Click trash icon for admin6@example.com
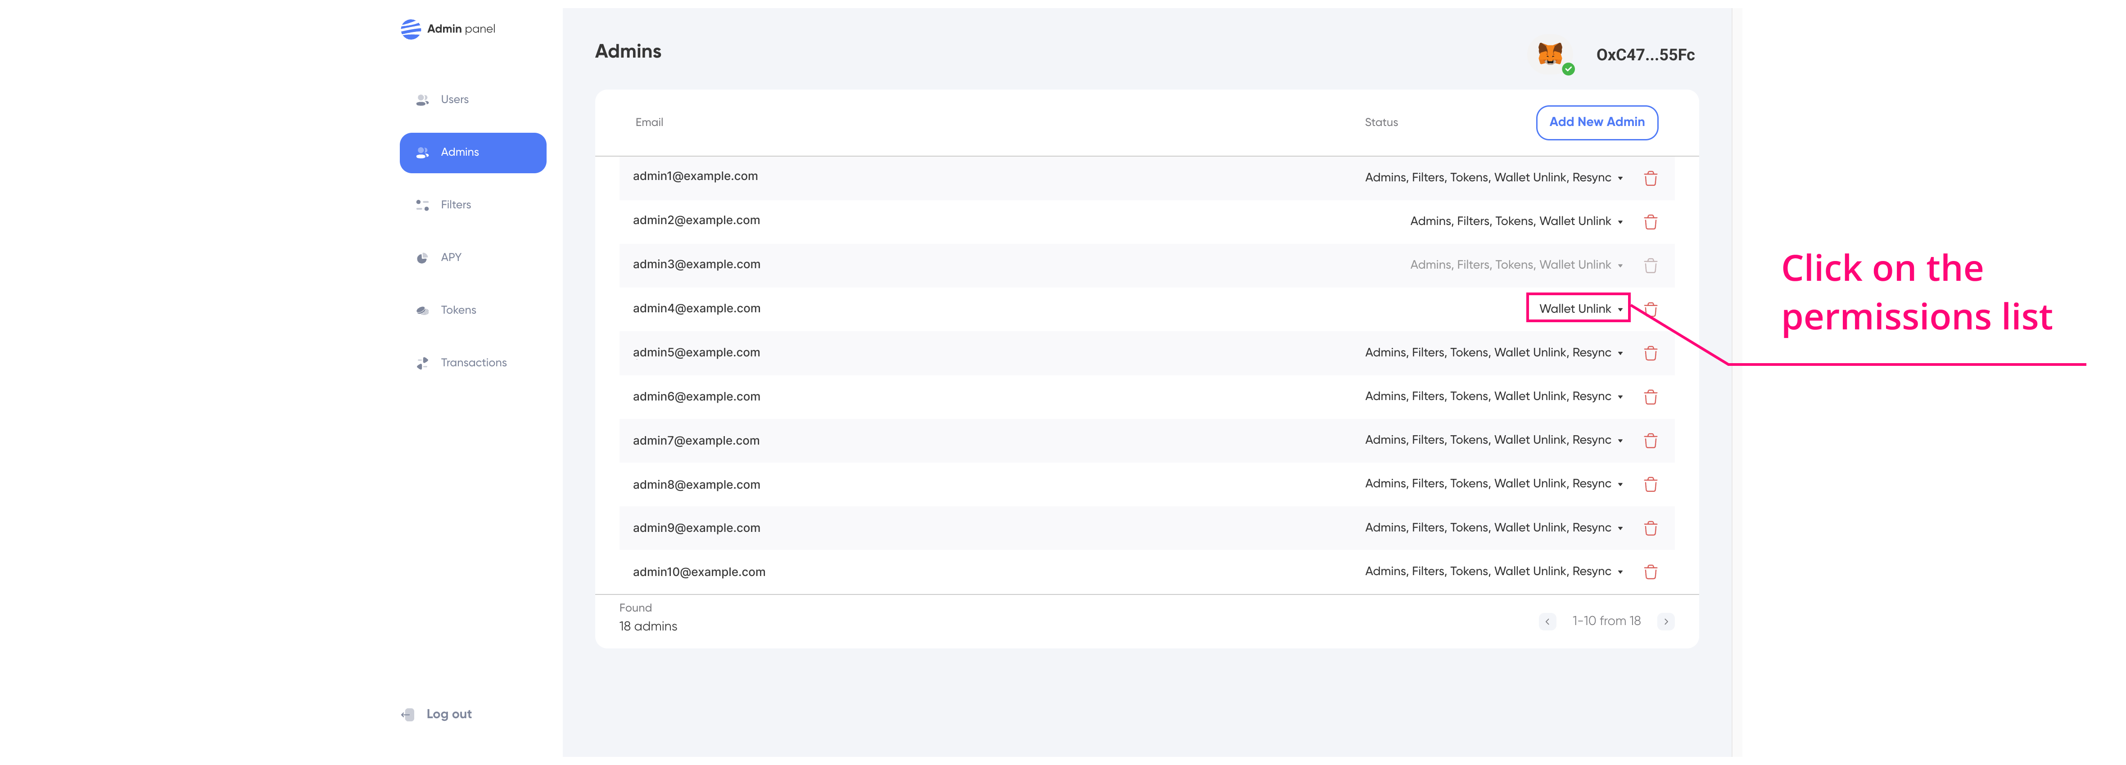Viewport: 2126px width, 765px height. pyautogui.click(x=1650, y=397)
